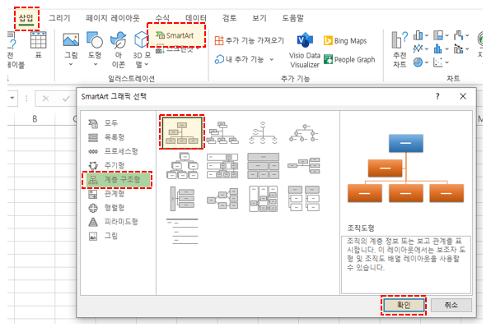Click the 3D 모델 cube icon
This screenshot has width=491, height=327.
click(141, 39)
